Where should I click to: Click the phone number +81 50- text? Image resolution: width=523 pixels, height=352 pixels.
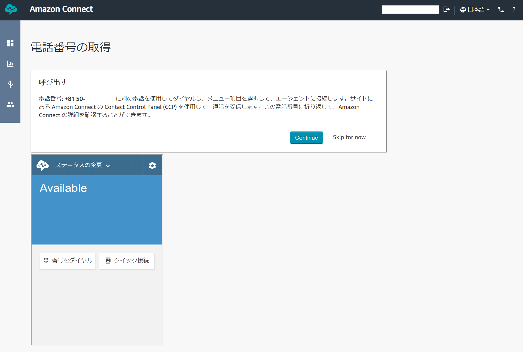click(75, 99)
